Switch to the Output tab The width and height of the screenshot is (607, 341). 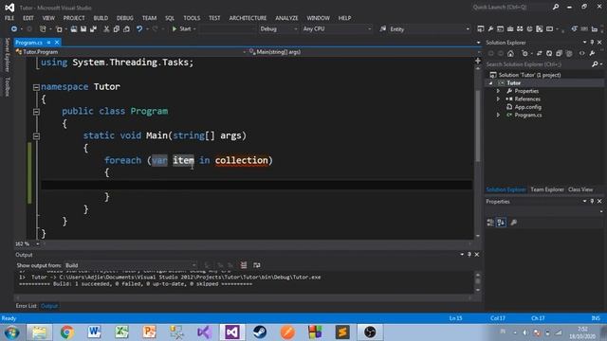tap(49, 306)
